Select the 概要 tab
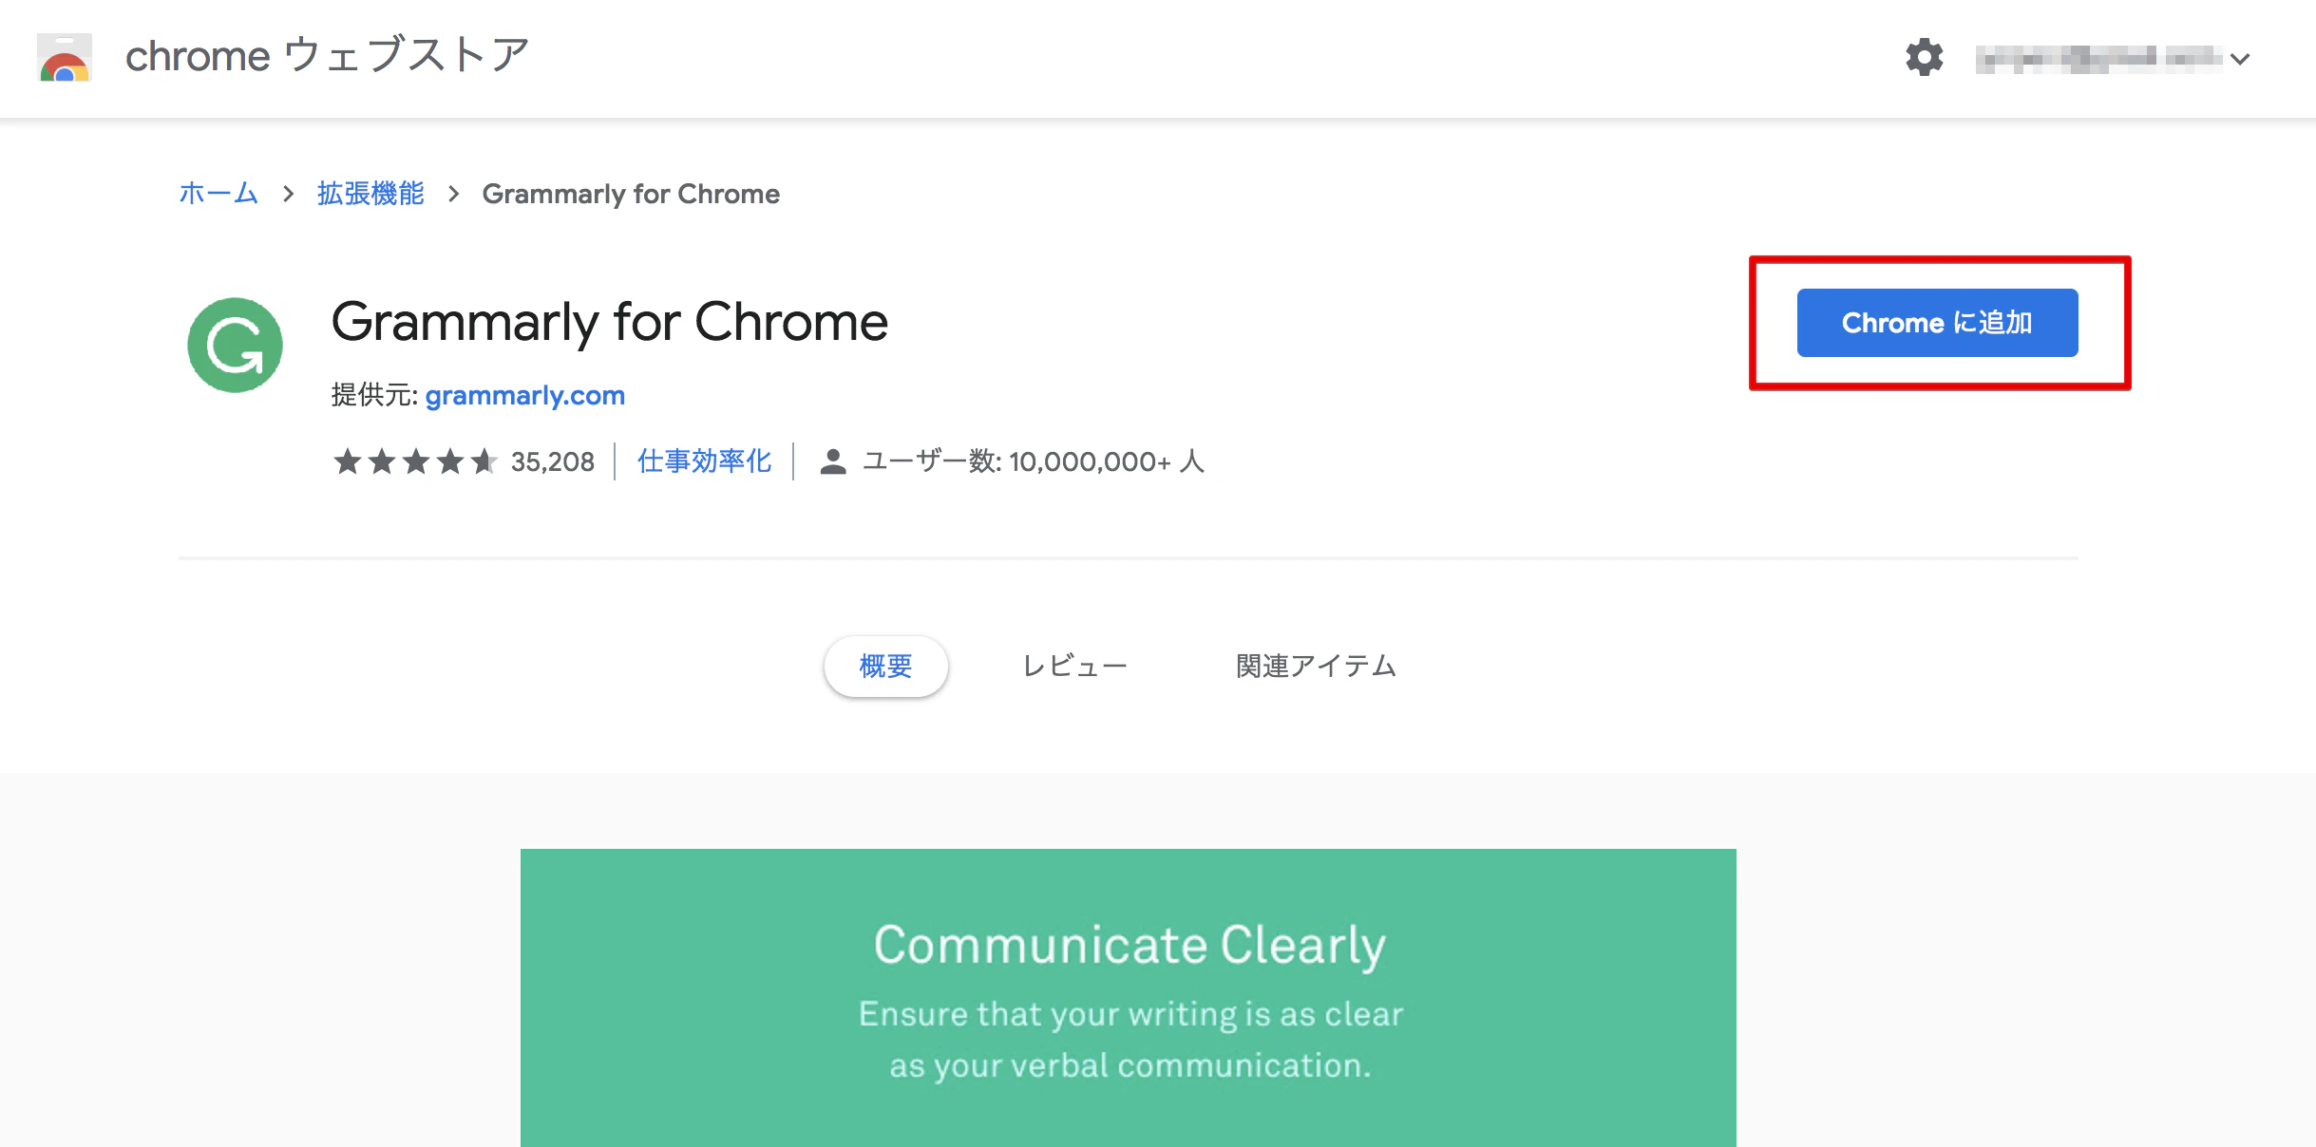This screenshot has width=2316, height=1147. (885, 666)
